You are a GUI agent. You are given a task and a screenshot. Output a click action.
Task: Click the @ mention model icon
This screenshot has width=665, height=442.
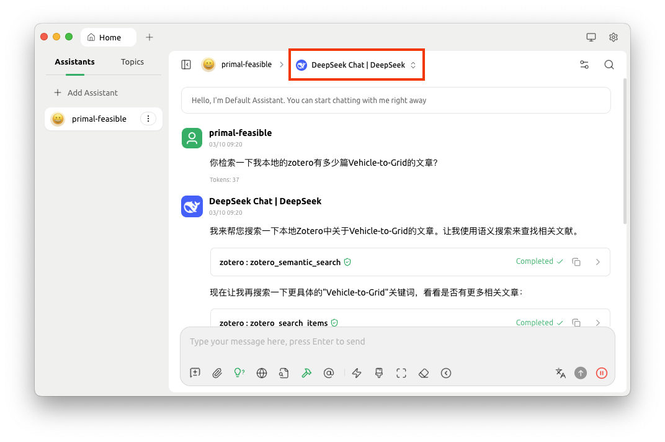pos(329,373)
